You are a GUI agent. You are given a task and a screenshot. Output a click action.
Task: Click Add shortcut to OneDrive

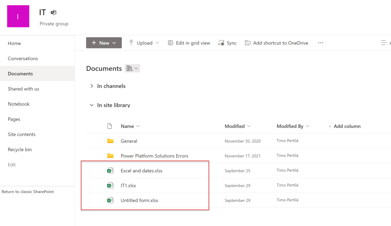[x=276, y=43]
